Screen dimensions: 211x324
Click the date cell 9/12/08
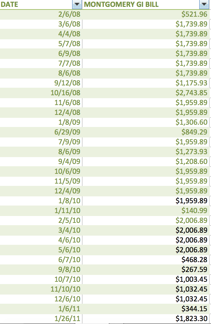click(67, 83)
